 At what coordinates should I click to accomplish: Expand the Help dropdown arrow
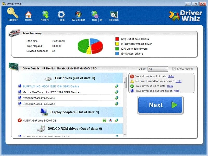pyautogui.click(x=101, y=20)
